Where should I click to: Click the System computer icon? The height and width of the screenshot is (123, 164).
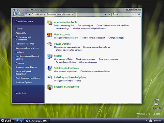50,56
